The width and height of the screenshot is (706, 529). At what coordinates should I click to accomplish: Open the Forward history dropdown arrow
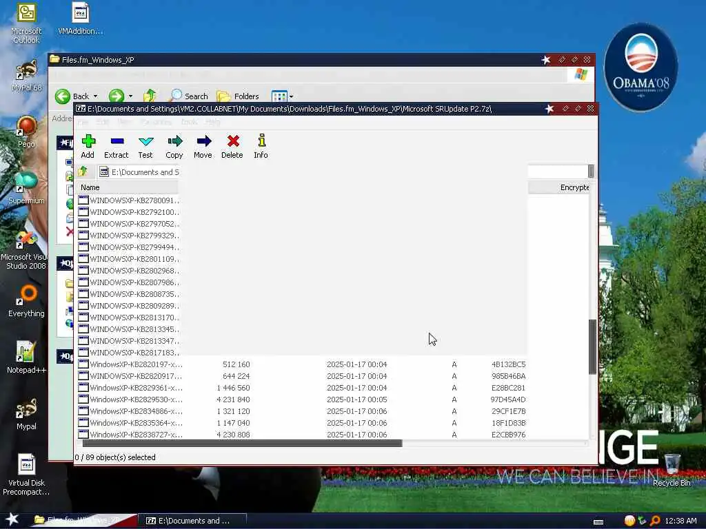pyautogui.click(x=130, y=96)
